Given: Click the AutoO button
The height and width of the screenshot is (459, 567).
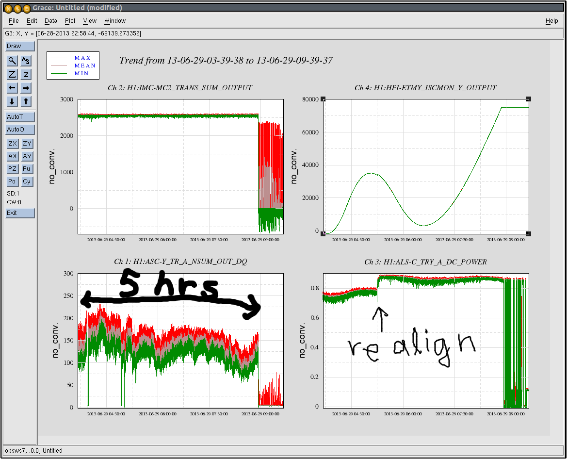Looking at the screenshot, I should coord(20,130).
